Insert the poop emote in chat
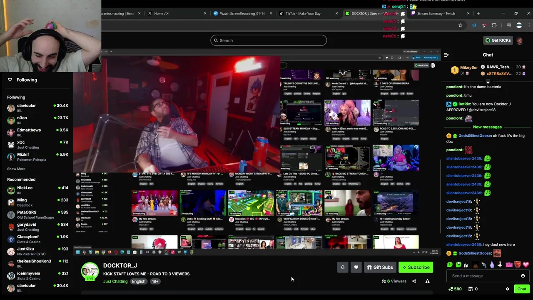The image size is (533, 300). 475,265
